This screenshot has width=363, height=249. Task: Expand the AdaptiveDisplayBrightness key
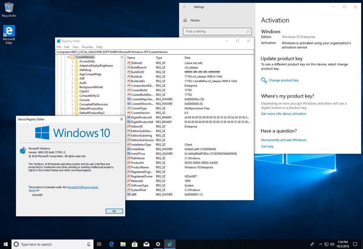[72, 66]
